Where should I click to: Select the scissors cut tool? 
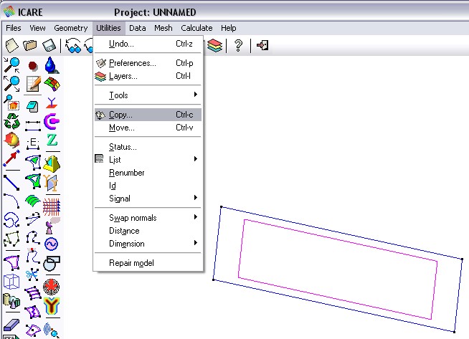click(x=32, y=274)
